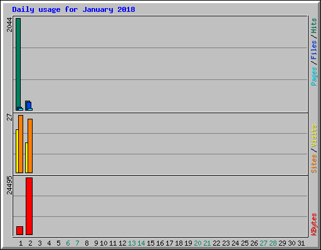Select the small red KBytes bar for day 1
The height and width of the screenshot is (250, 321).
coord(19,231)
